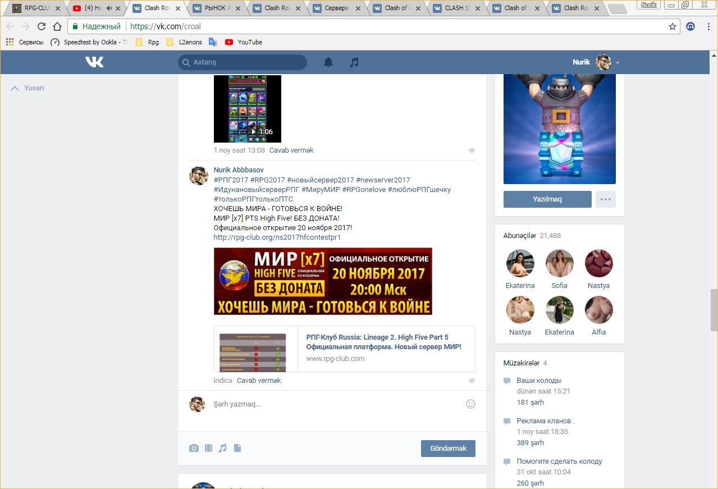Like the 1 noy saat 13:08 comment
The width and height of the screenshot is (718, 489).
472,150
